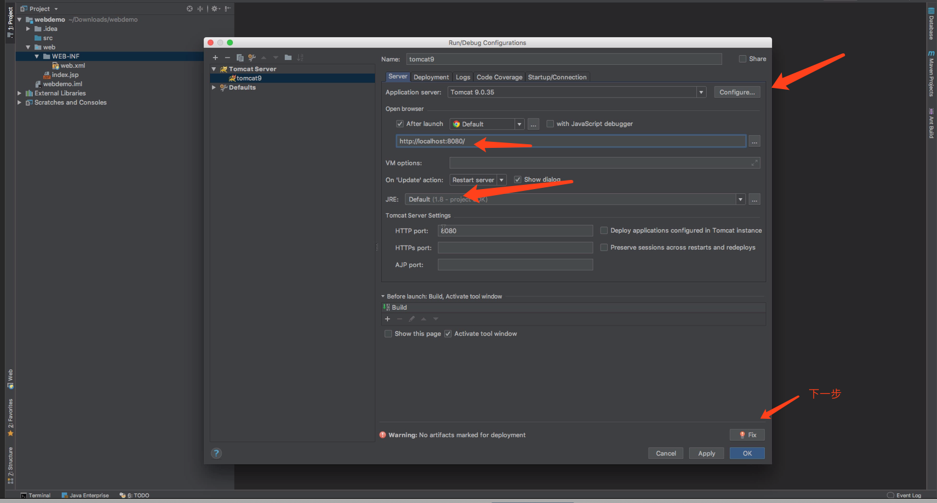Click the browse button beside the JRE field
This screenshot has height=503, width=937.
click(755, 199)
